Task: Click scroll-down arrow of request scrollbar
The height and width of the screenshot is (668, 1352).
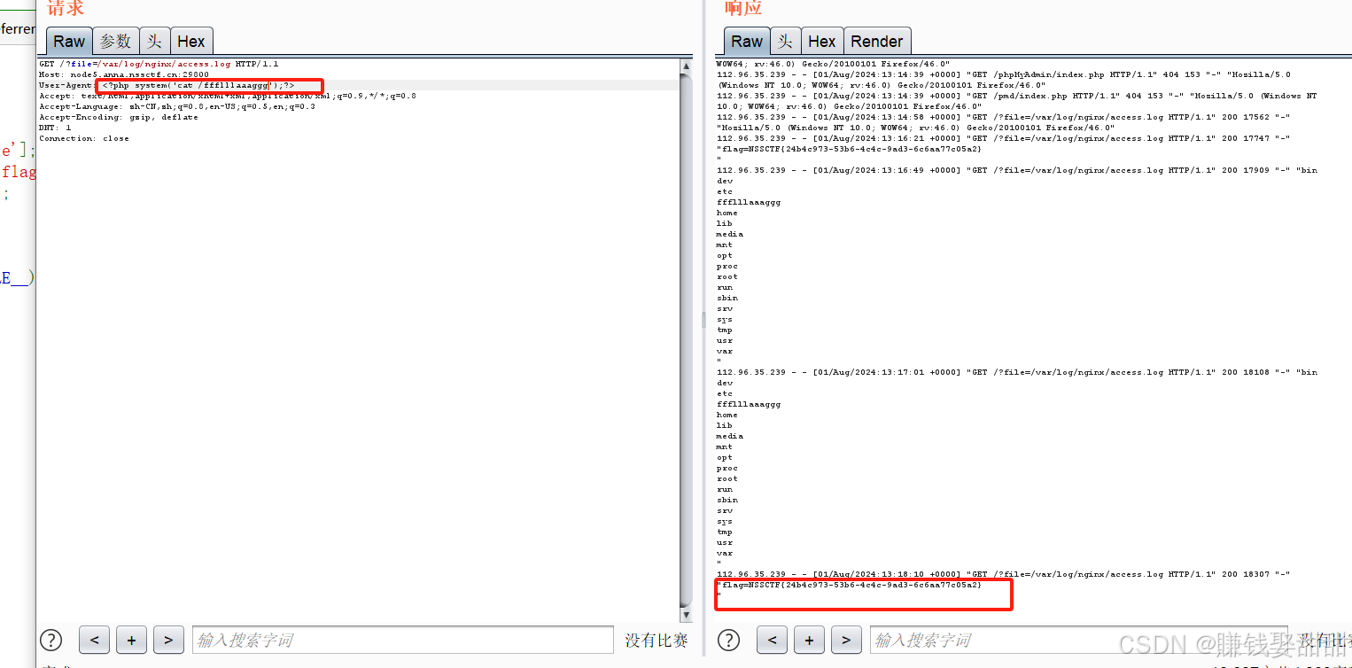Action: click(x=687, y=615)
